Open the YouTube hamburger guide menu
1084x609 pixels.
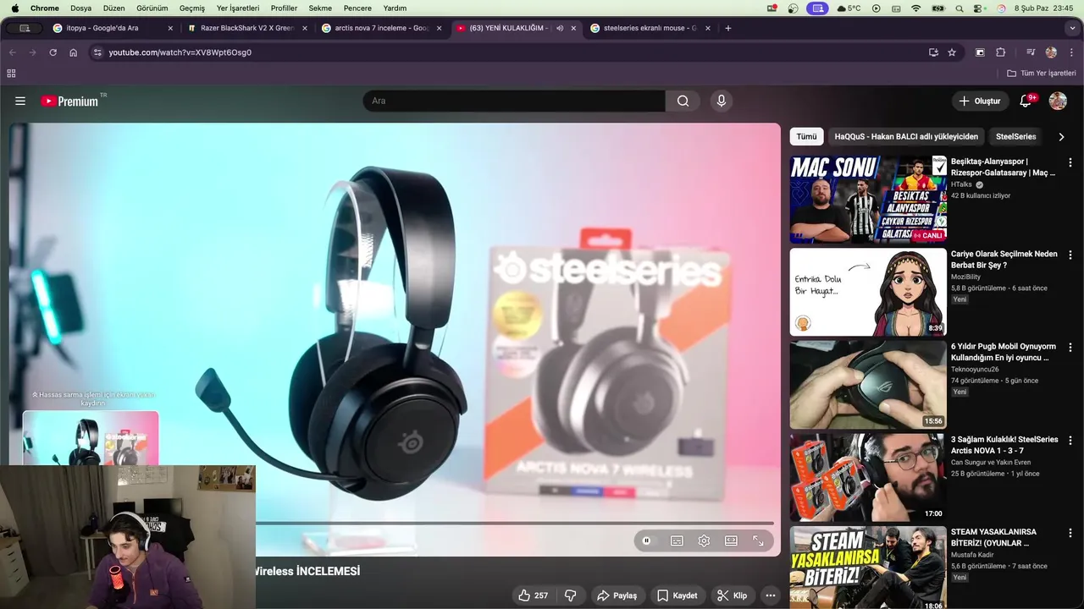[x=20, y=101]
